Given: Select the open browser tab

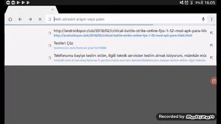Looking at the screenshot, I should [x=31, y=10].
